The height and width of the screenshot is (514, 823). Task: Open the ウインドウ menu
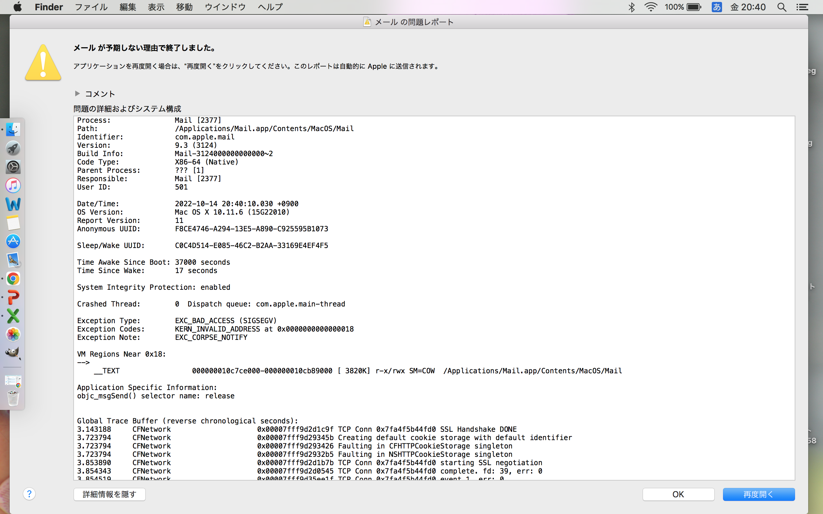(225, 7)
